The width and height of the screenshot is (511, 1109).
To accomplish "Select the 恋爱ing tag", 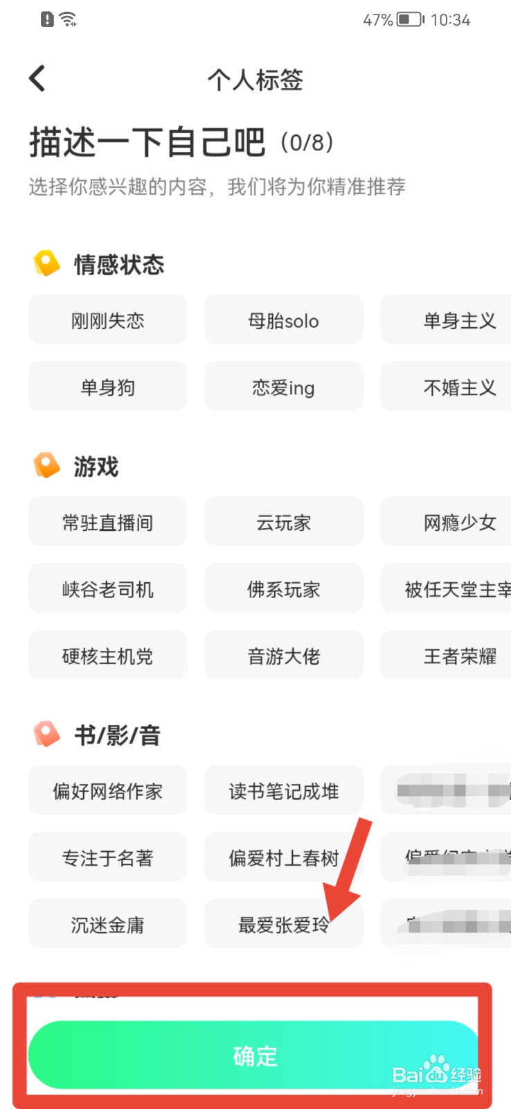I will [283, 386].
